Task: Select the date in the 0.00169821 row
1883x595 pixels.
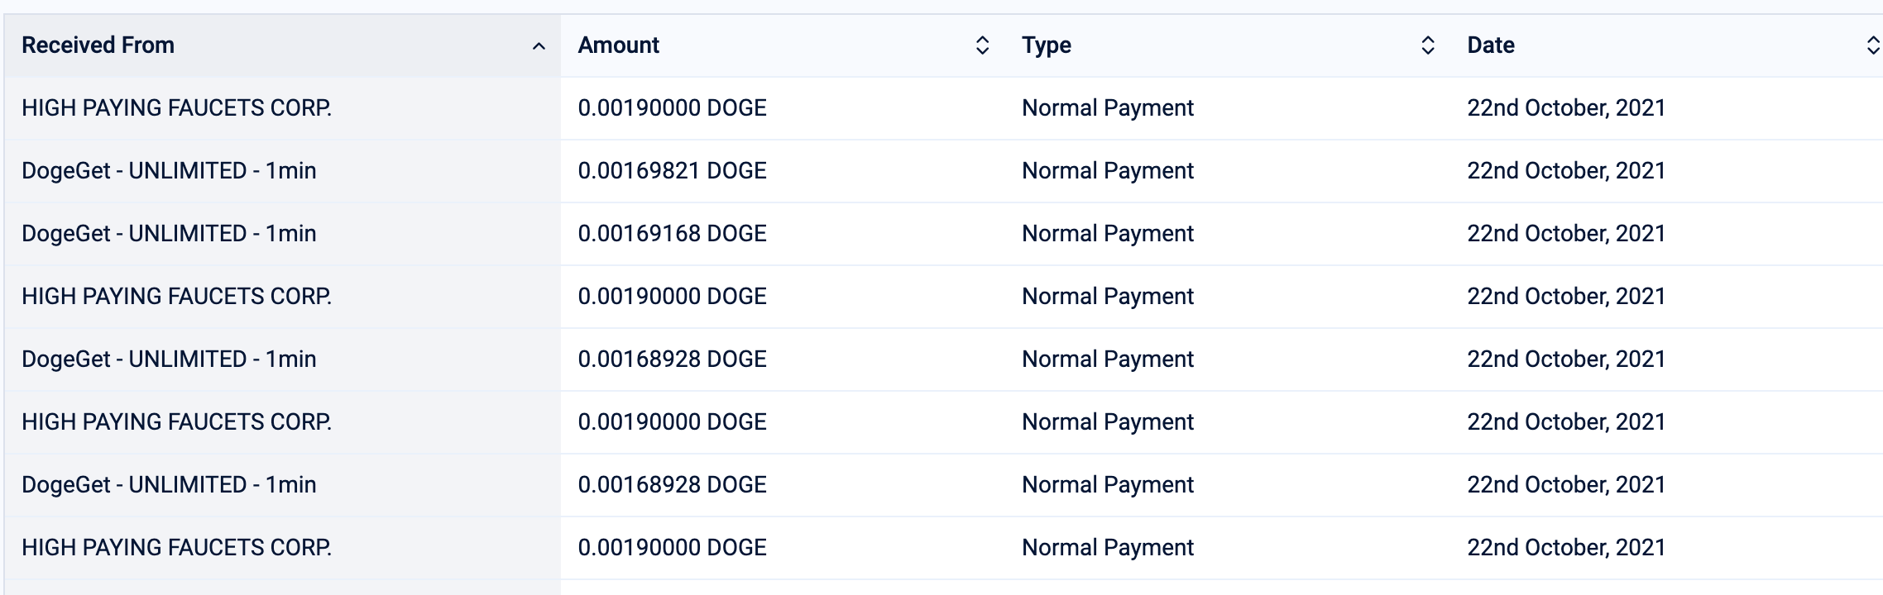Action: tap(1565, 171)
